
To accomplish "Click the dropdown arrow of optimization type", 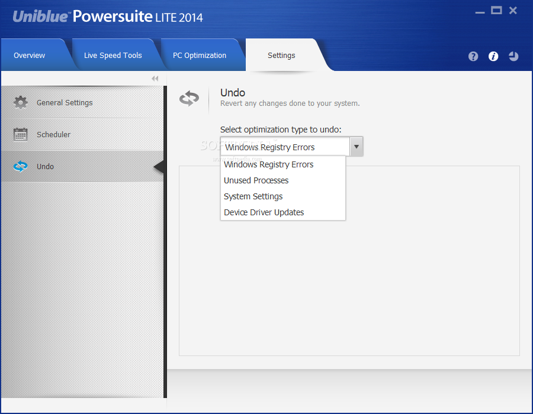I will click(357, 147).
